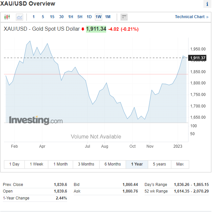Select the 1-minute interval
Screen dimensions: 212x212
(x=33, y=17)
